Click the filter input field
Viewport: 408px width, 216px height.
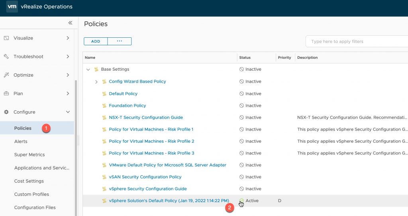(x=357, y=41)
